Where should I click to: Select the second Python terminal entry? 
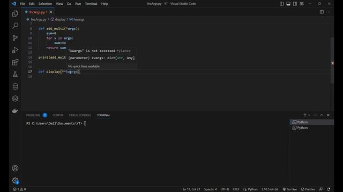(312, 128)
